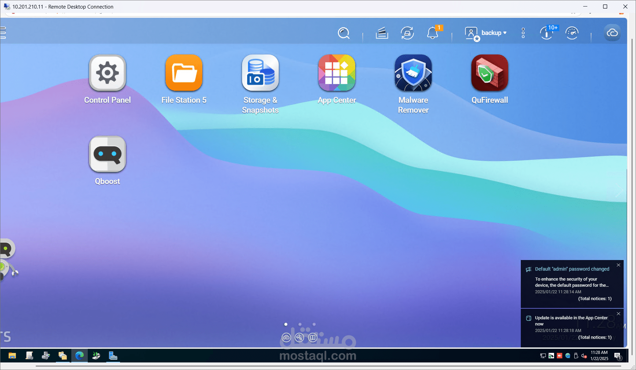Click the bottom myQNAPcloud circle icon
This screenshot has height=370, width=636.
click(286, 338)
